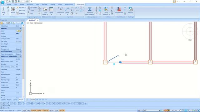Screen dimensions: 200x112
Task: Toggle OTRACK mode in status bar
Action: pos(40,111)
